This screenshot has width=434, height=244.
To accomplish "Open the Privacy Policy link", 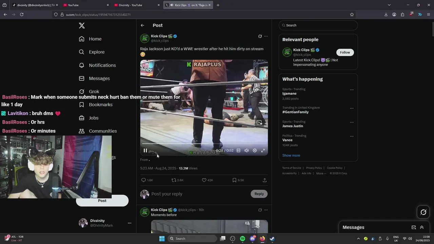I will click(x=314, y=168).
